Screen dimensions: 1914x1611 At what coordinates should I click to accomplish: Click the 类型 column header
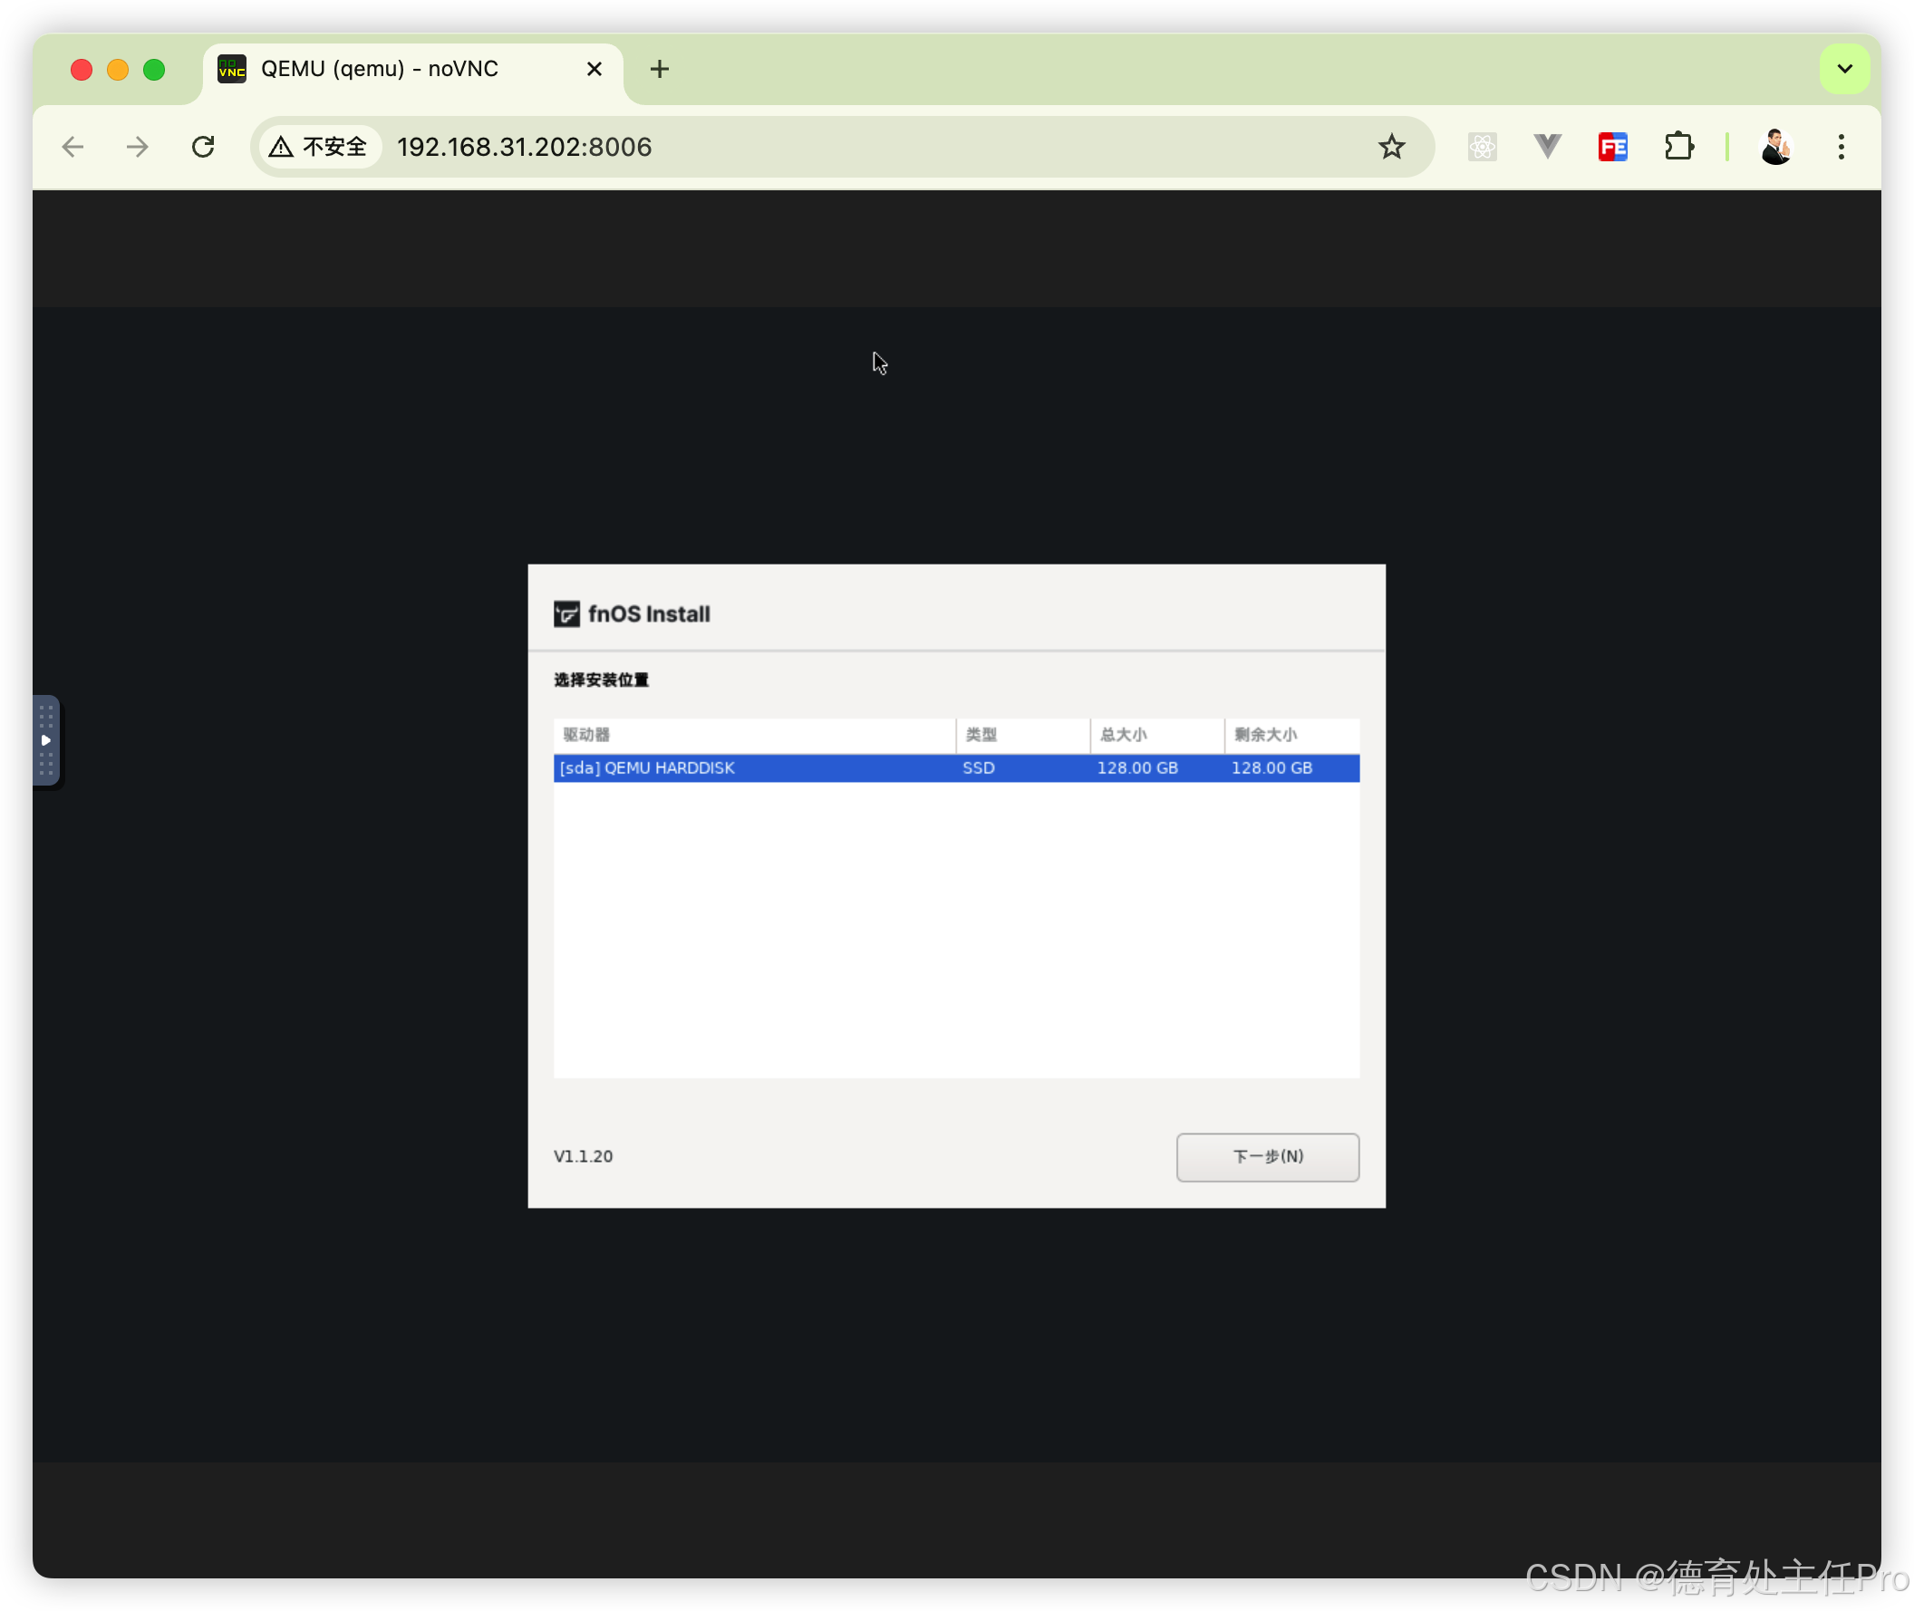(x=1021, y=734)
